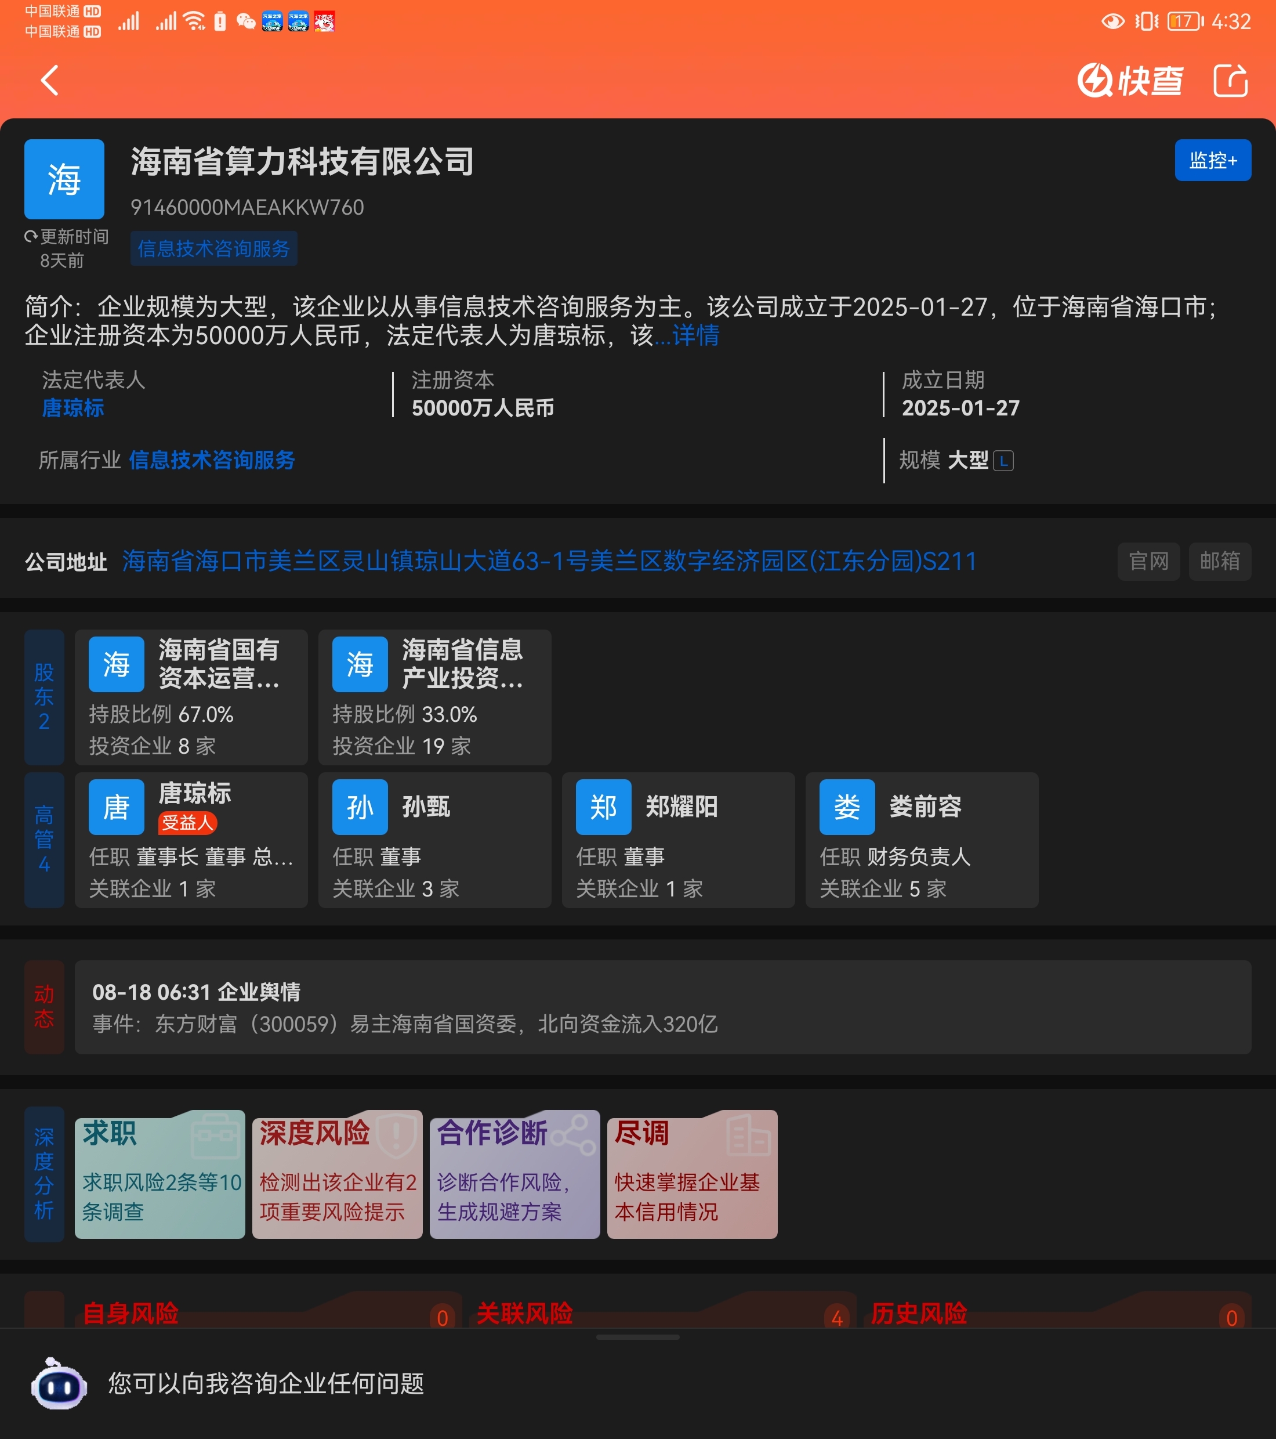This screenshot has height=1439, width=1276.
Task: Open the 详情 link in company intro
Action: pyautogui.click(x=695, y=335)
